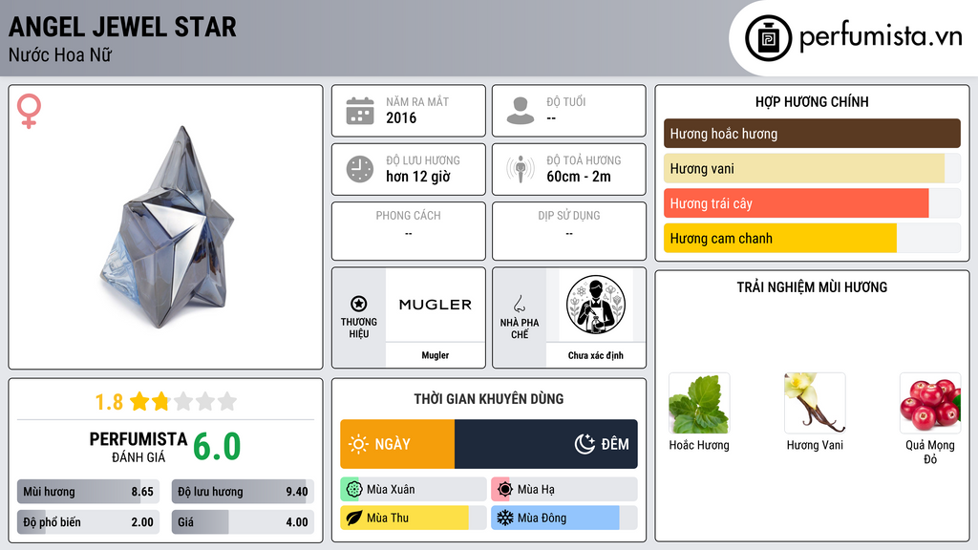Click the person silhouette icon for Độ tuổi
Viewport: 978px width, 550px height.
click(521, 111)
